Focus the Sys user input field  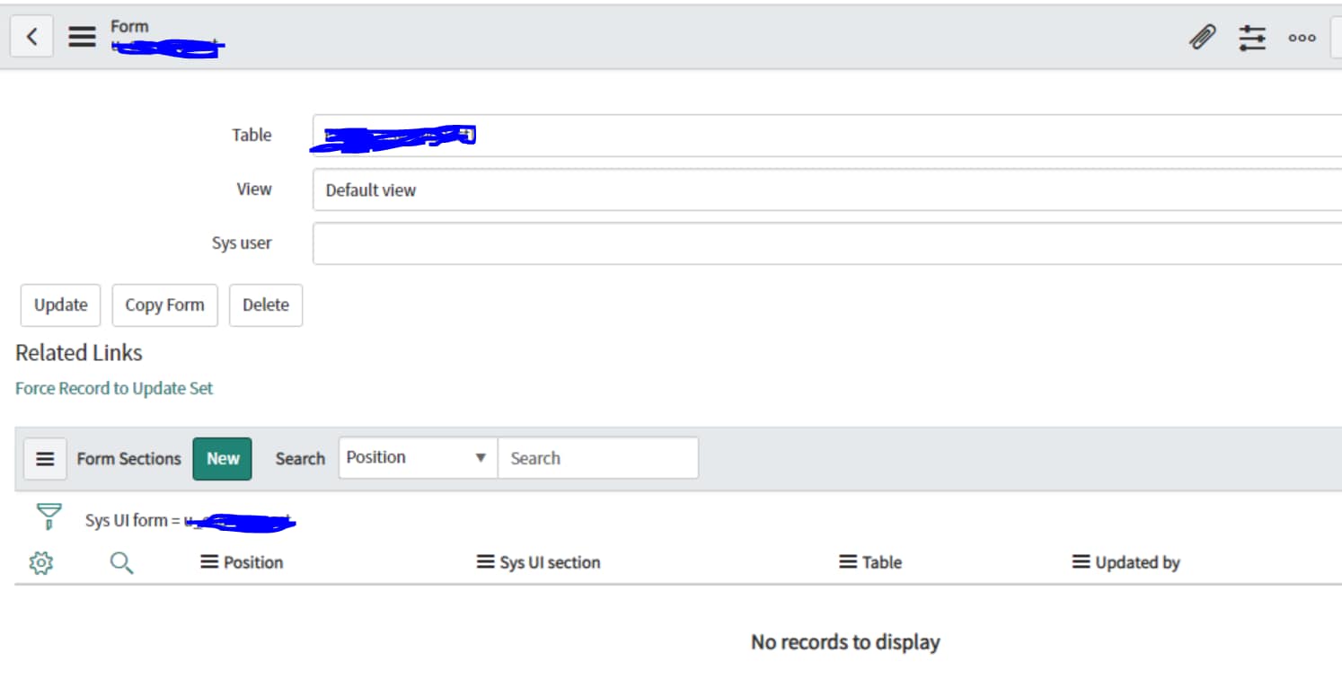pos(827,243)
